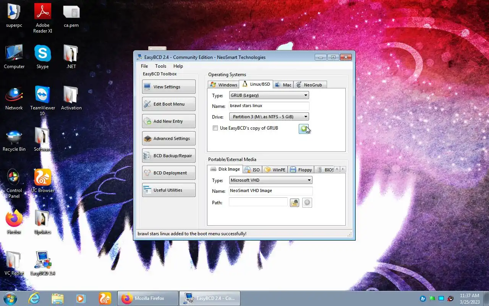
Task: Click the browse folder icon beside Path
Action: click(294, 203)
